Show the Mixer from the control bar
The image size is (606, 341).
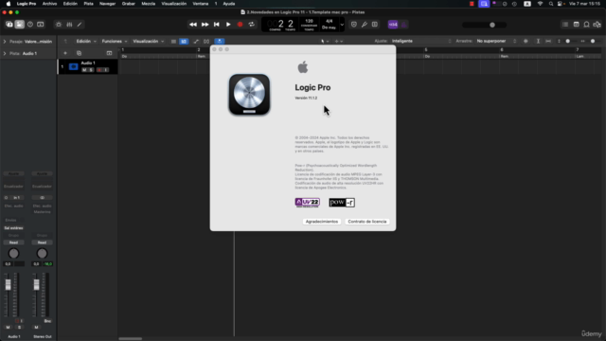pos(69,25)
